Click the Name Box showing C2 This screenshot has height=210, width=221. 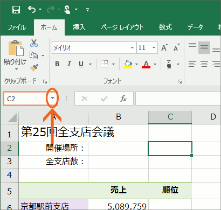coord(25,99)
